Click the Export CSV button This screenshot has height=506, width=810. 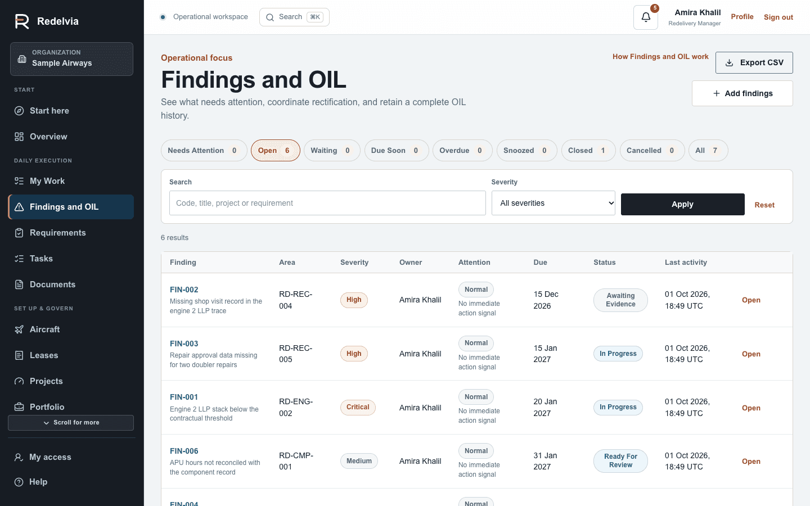[x=754, y=62]
